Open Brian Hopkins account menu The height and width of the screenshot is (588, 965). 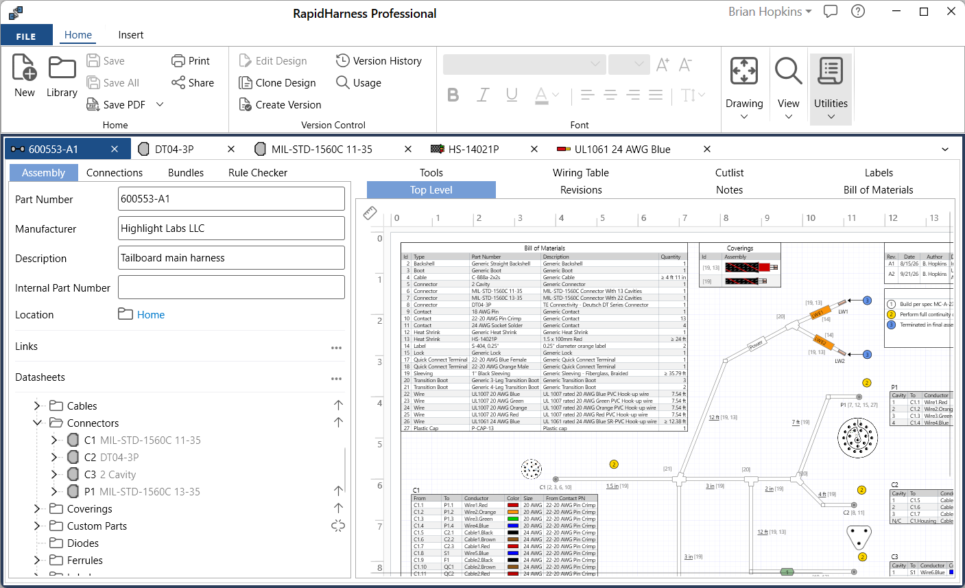[x=770, y=12]
